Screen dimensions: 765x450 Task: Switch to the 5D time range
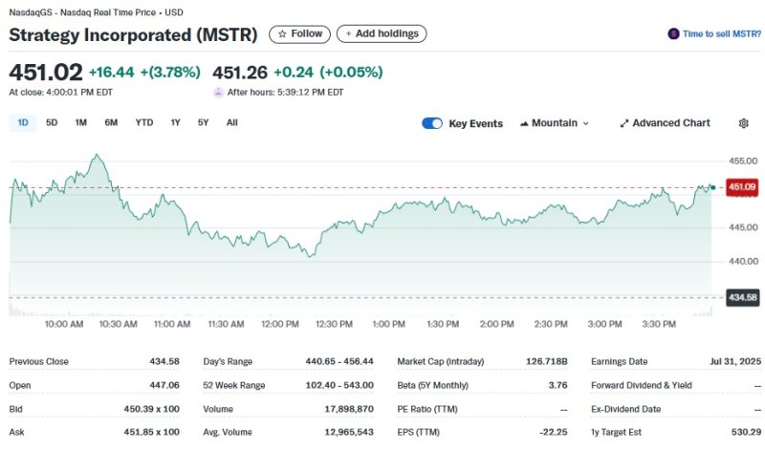tap(52, 122)
